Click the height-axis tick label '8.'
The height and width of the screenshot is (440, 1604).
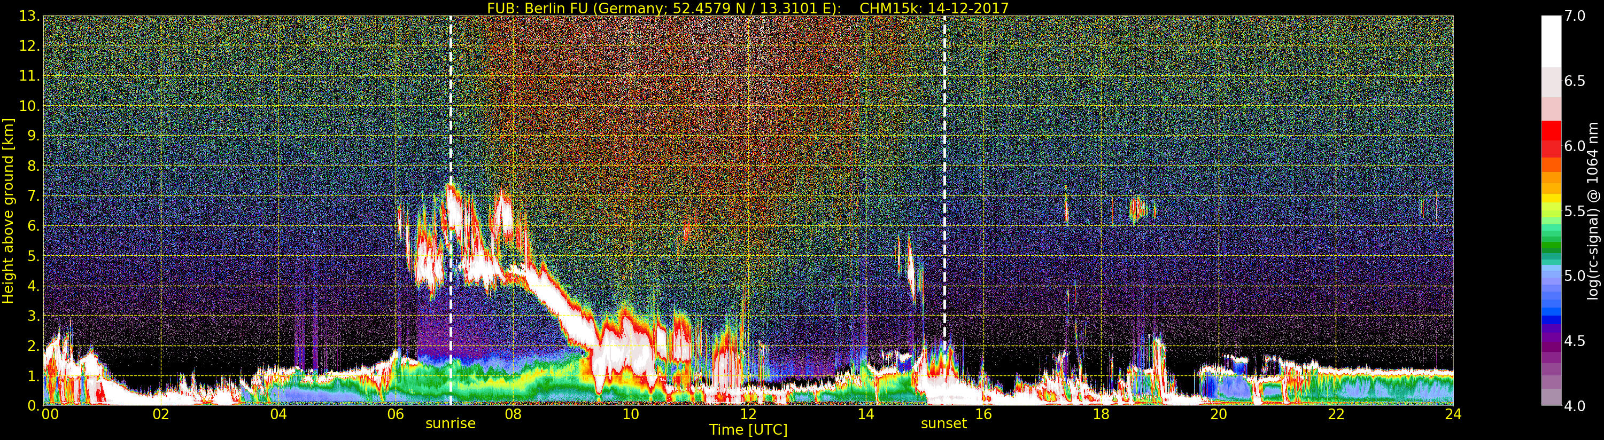click(34, 166)
